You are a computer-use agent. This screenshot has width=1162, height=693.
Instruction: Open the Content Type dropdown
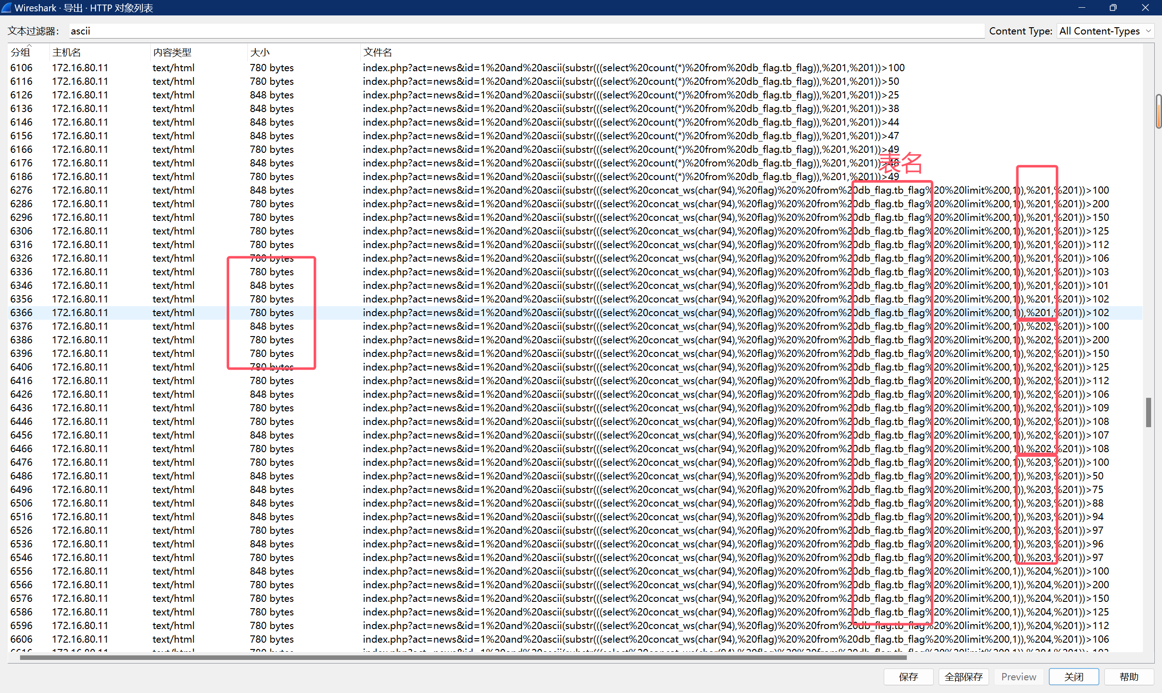(1104, 31)
